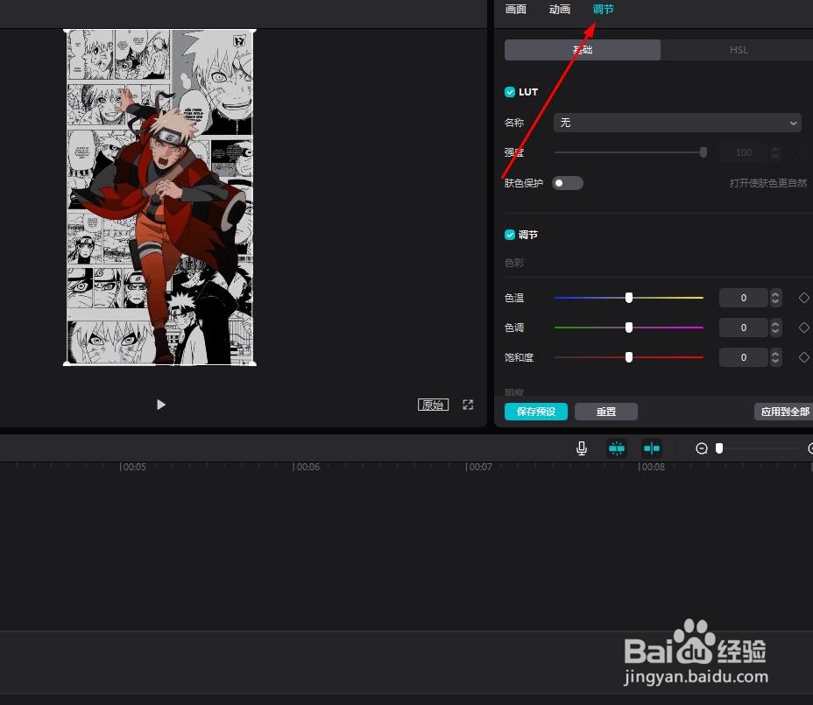Play the preview video

[161, 405]
